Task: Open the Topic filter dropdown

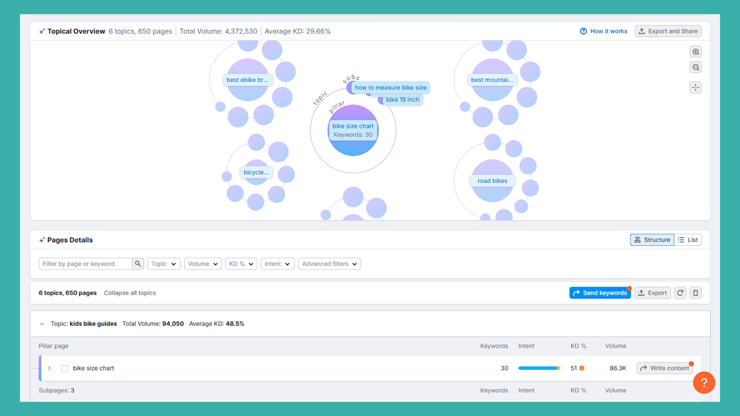Action: pos(164,263)
